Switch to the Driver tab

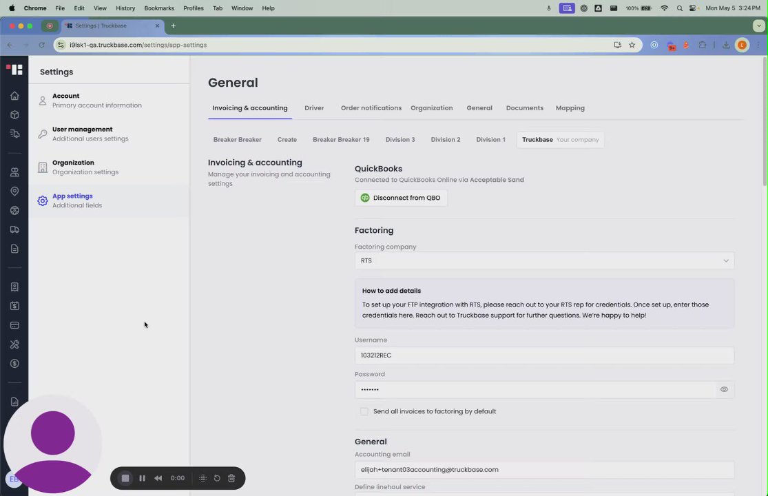coord(314,107)
